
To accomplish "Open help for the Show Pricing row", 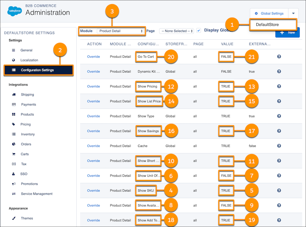I will pos(279,86).
